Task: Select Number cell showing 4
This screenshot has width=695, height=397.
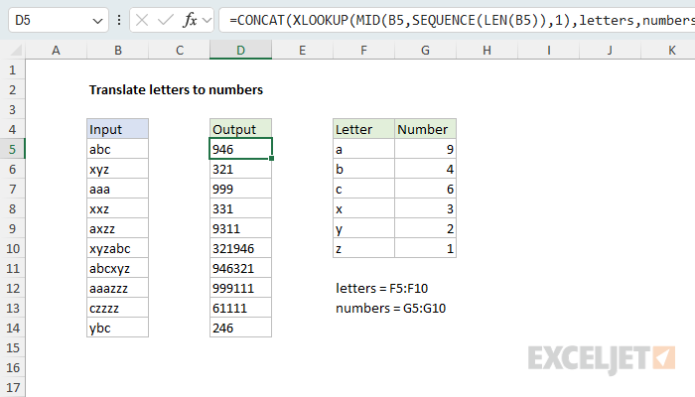Action: 426,169
